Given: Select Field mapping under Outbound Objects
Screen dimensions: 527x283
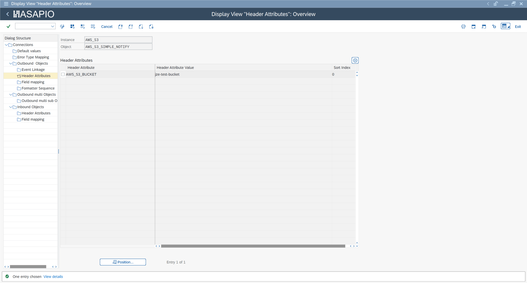Looking at the screenshot, I should (x=33, y=82).
